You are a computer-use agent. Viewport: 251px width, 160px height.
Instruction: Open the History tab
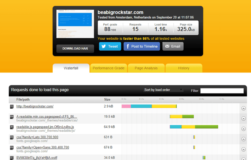tap(184, 68)
